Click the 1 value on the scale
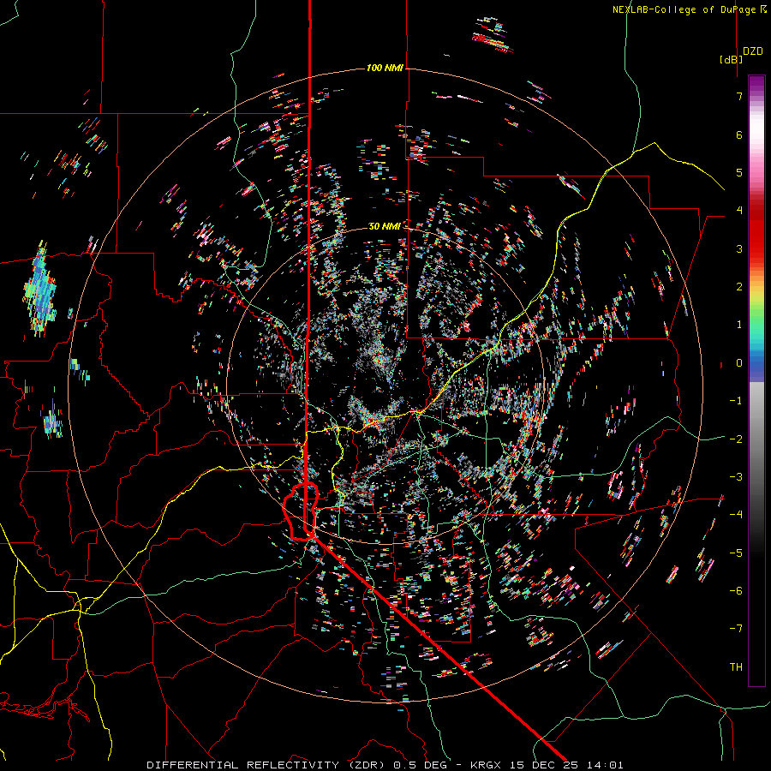This screenshot has height=771, width=771. click(x=739, y=325)
